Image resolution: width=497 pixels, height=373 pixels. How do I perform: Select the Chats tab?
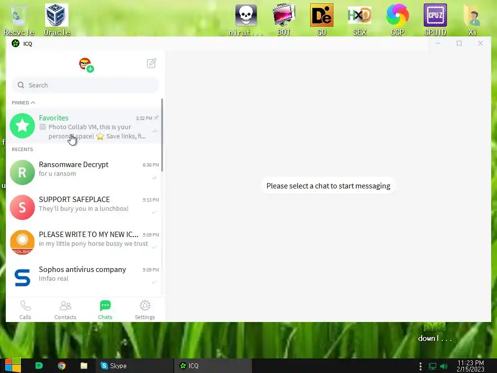coord(105,310)
